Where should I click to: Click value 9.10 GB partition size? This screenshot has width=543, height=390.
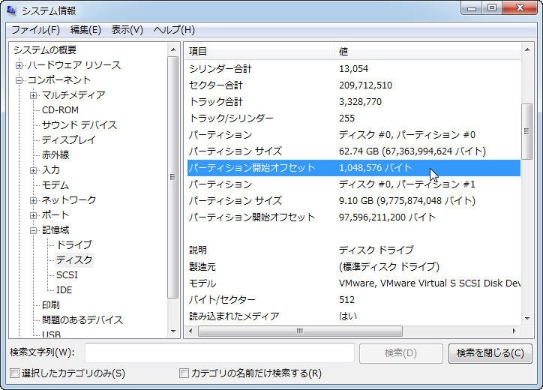click(407, 201)
